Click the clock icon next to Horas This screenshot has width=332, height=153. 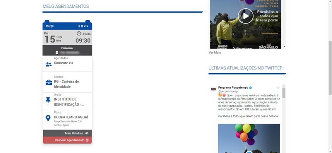click(79, 33)
